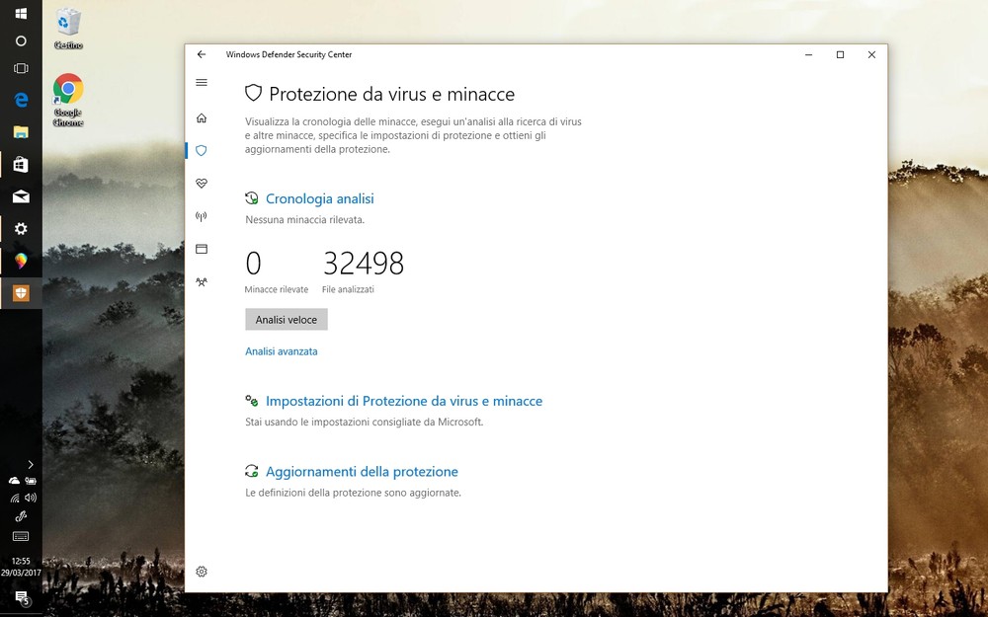Go to the Home icon in Defender sidebar
Screen dimensions: 988x617
(x=201, y=117)
